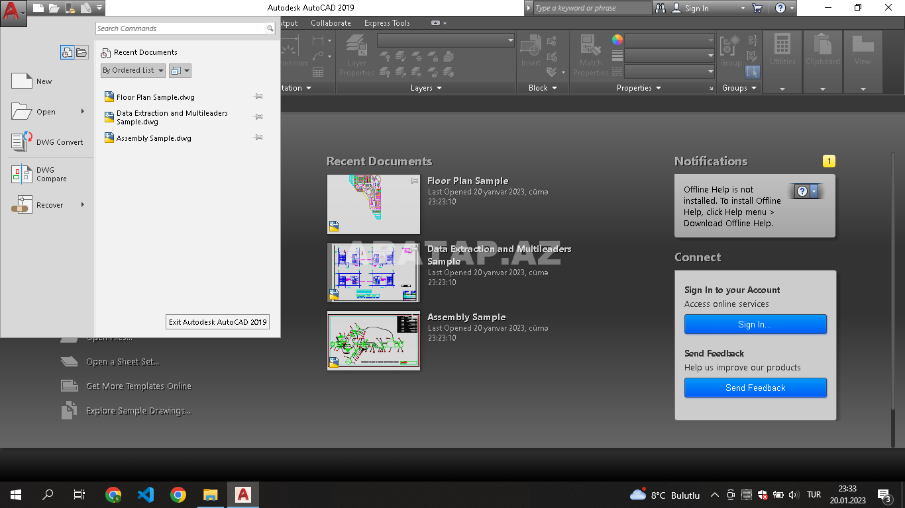Open the layer name dropdown in Layers panel

click(x=446, y=40)
